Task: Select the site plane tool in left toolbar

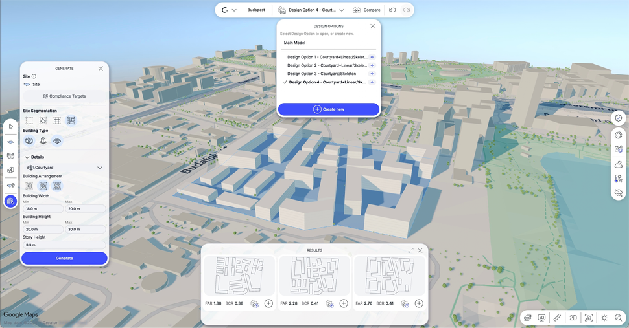Action: tap(11, 142)
